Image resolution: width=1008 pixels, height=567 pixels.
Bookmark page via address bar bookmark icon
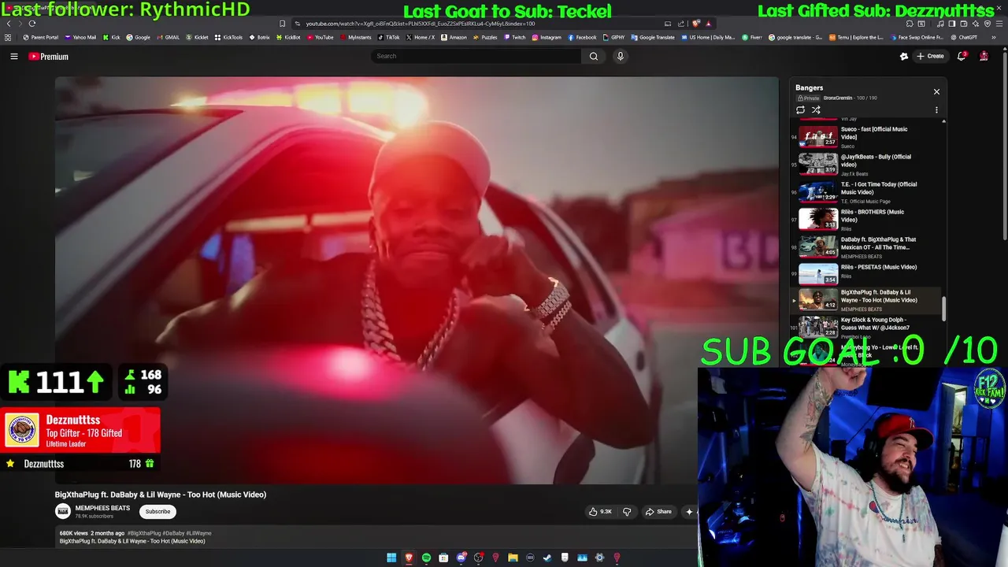(283, 24)
